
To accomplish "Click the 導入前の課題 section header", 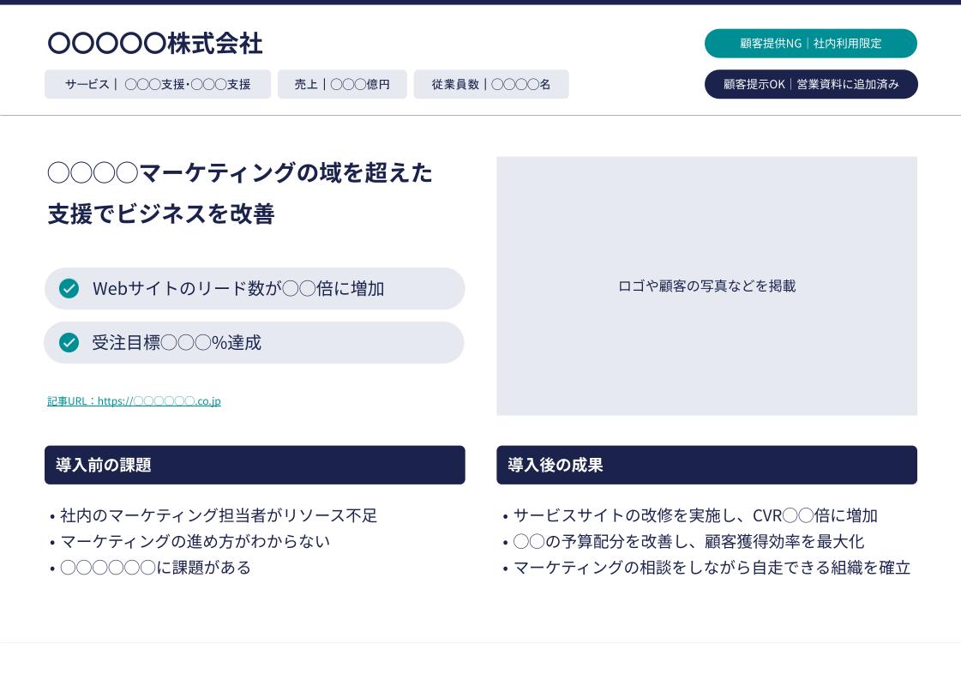I will tap(255, 465).
